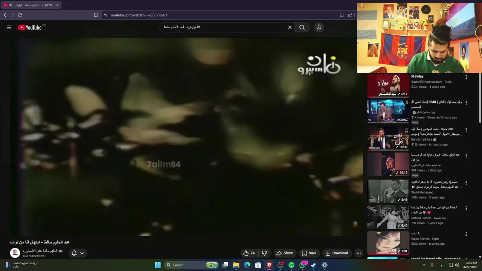Screen dimensions: 482x271
Task: Open File Explorer from taskbar
Action: (x=236, y=265)
